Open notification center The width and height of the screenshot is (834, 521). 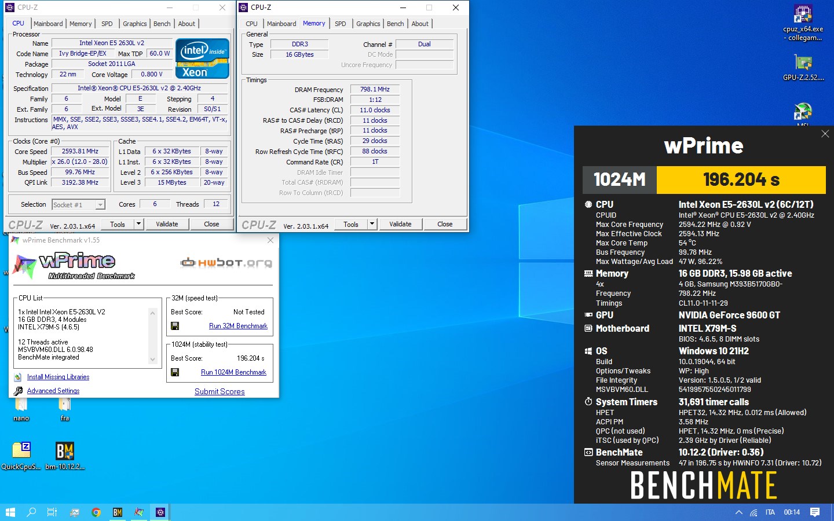click(x=815, y=512)
